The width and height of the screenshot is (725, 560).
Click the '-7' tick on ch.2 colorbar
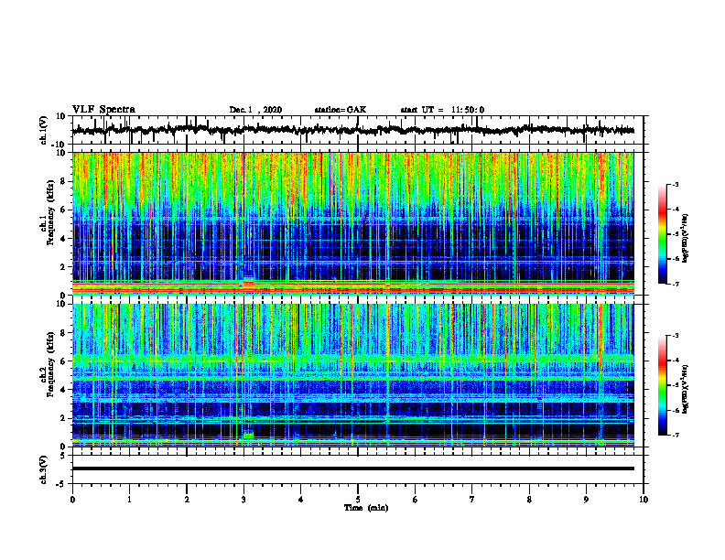coord(676,436)
